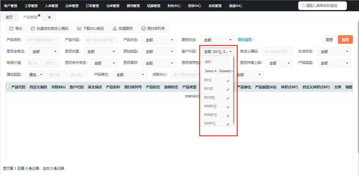The height and width of the screenshot is (175, 359).
Task: Toggle the 001[] option in the list
Action: (217, 80)
